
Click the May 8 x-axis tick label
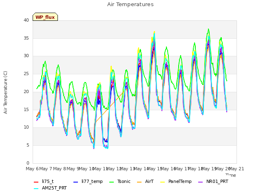click(59, 169)
